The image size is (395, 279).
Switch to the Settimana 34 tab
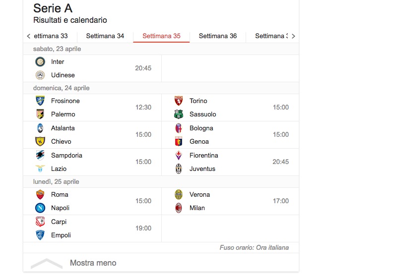(x=105, y=36)
